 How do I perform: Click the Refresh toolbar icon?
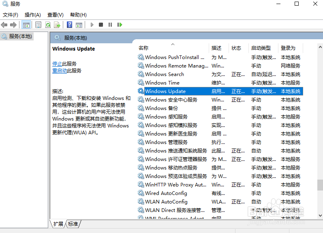[x=48, y=25]
